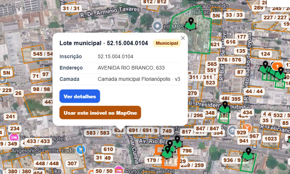Image resolution: width=290 pixels, height=174 pixels.
Task: Click lot label 289
Action: click(x=258, y=8)
